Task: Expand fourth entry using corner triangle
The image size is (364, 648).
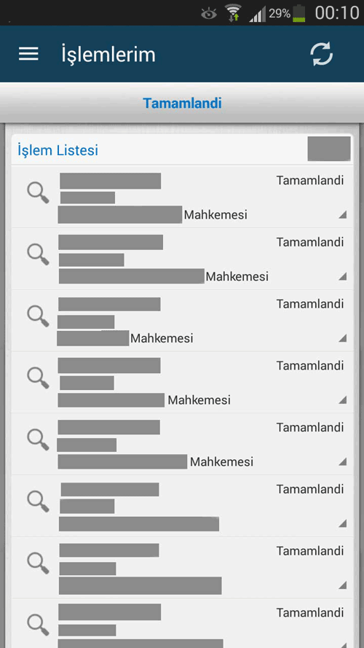Action: click(343, 399)
